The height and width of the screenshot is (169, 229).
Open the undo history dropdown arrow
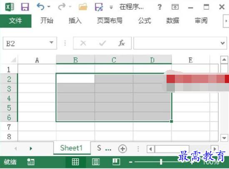49,7
